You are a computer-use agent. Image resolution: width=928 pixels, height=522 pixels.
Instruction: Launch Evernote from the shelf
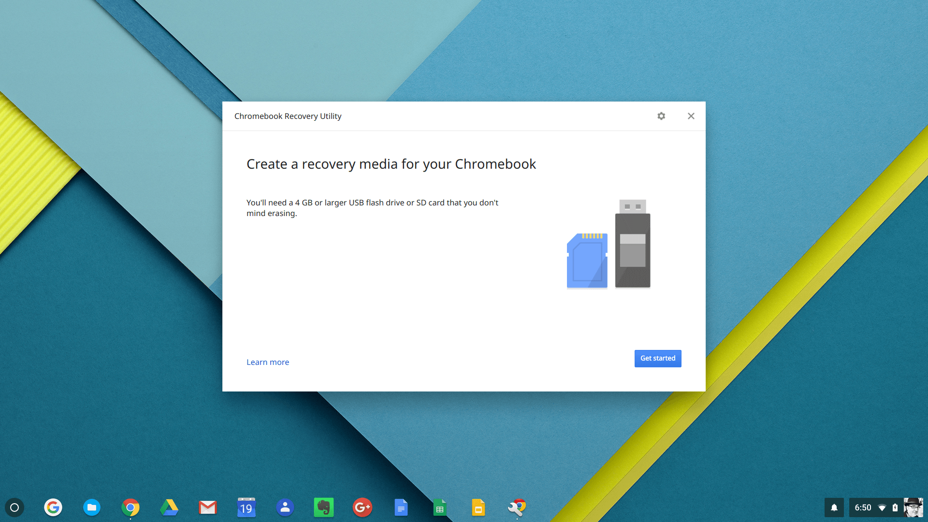[x=324, y=507]
